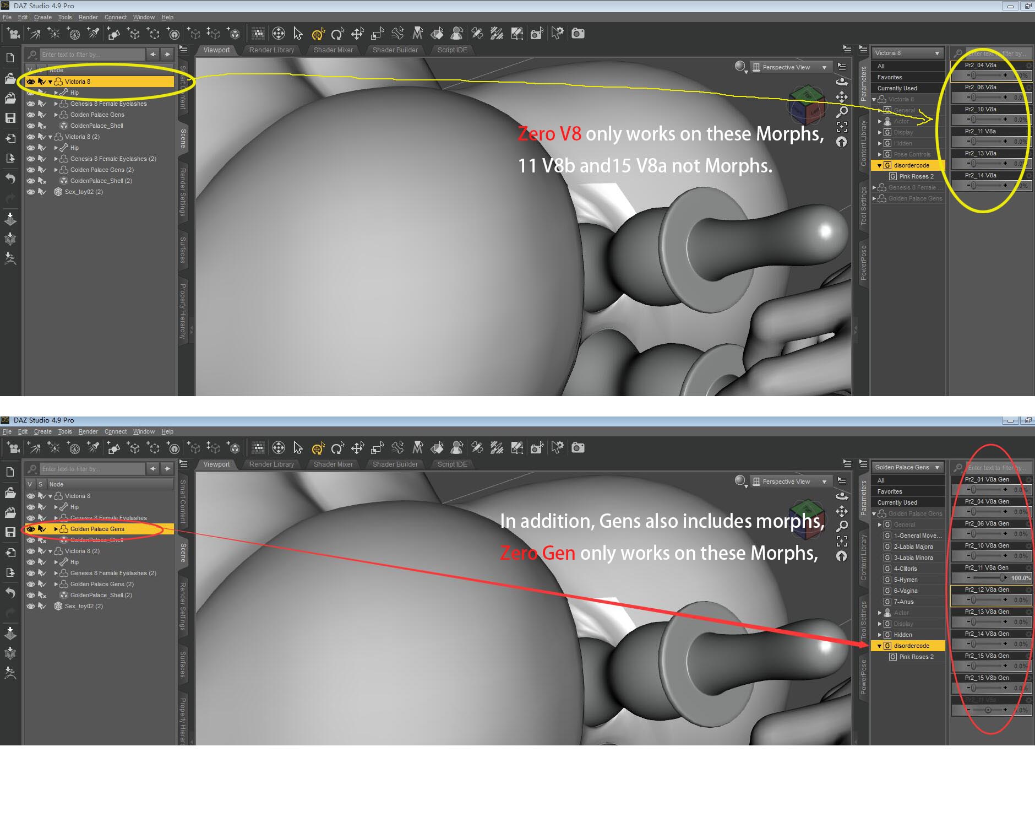Viewport: 1035px width, 833px height.
Task: Select the ActivePose bone tool in lower window
Action: point(397,448)
